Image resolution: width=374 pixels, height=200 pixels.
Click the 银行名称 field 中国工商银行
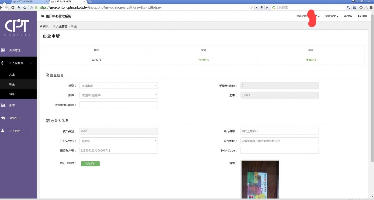(x=280, y=131)
